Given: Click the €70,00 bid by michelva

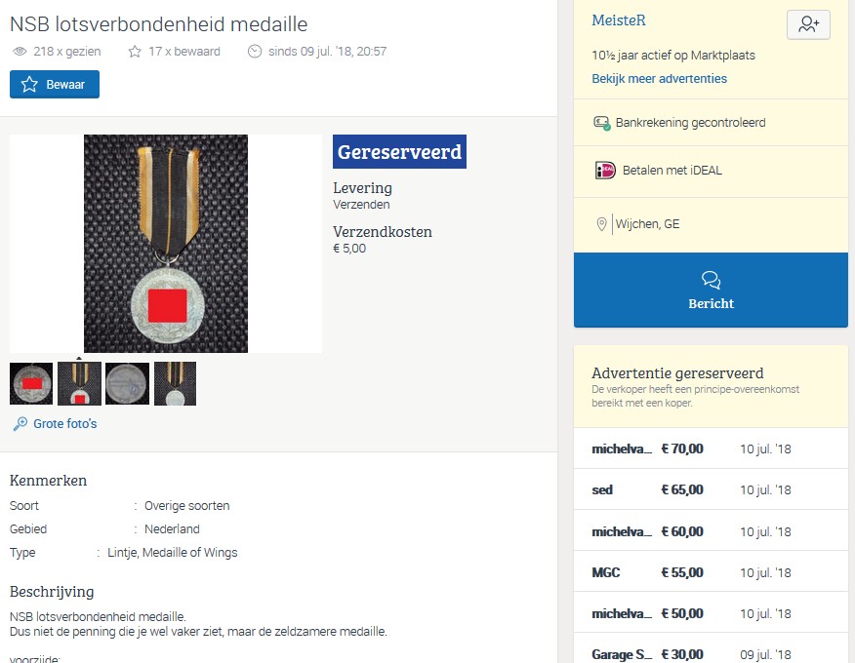Looking at the screenshot, I should coord(681,449).
